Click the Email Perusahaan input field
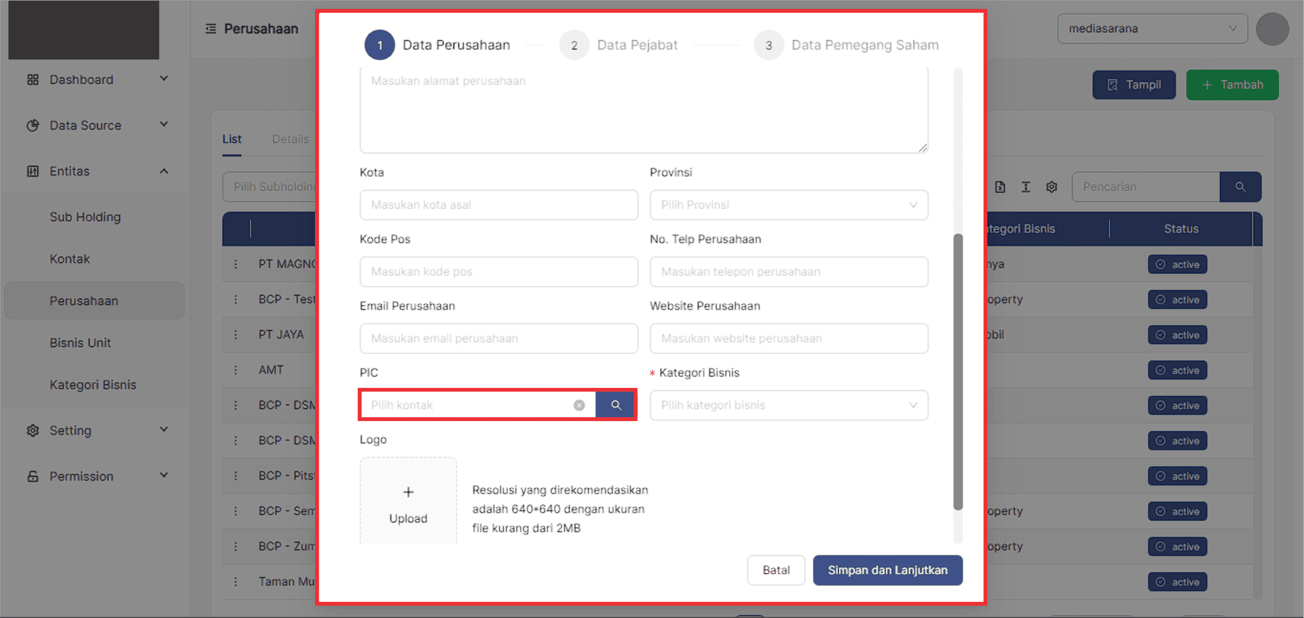This screenshot has height=618, width=1304. point(498,338)
